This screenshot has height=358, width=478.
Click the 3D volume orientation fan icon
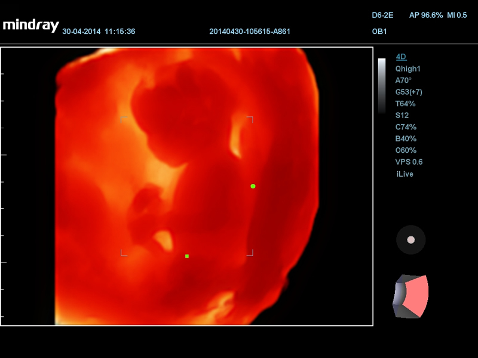click(410, 296)
